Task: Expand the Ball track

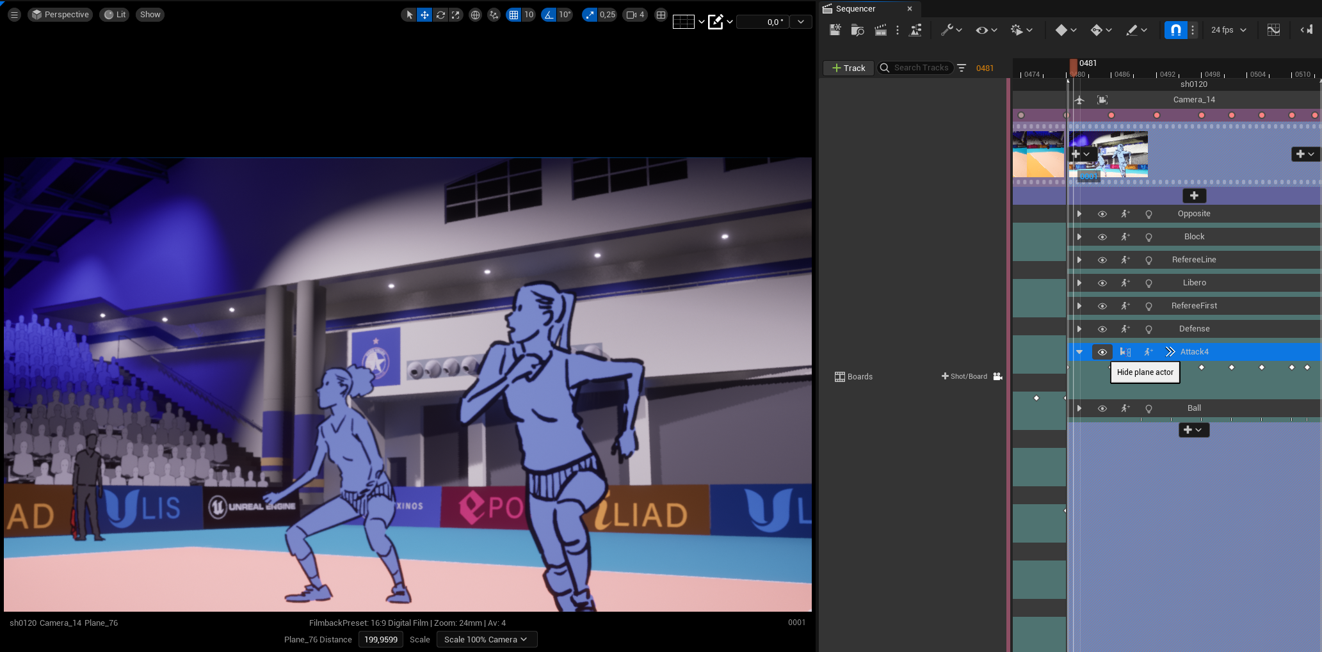Action: pos(1079,408)
